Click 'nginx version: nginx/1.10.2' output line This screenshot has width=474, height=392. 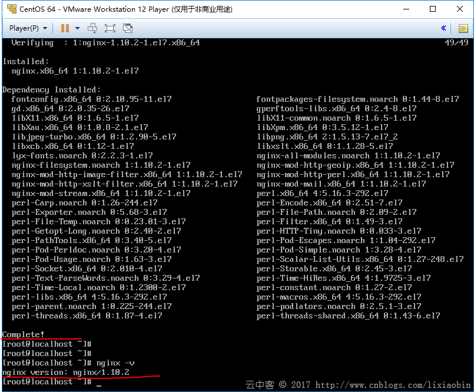[66, 372]
